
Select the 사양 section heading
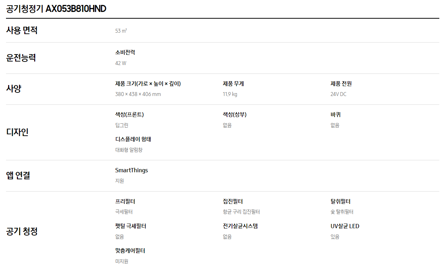(14, 89)
